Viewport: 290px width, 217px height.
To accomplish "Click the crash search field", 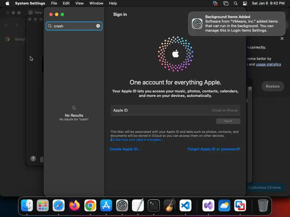I will (74, 26).
